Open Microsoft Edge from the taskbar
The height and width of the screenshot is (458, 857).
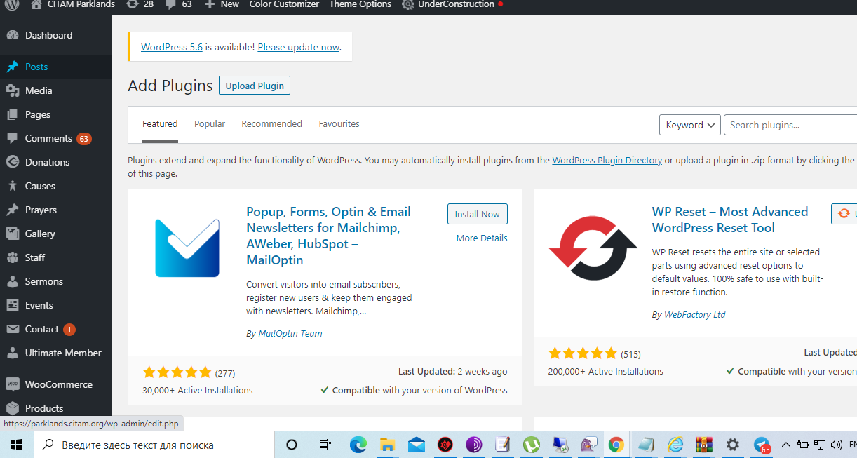(358, 445)
